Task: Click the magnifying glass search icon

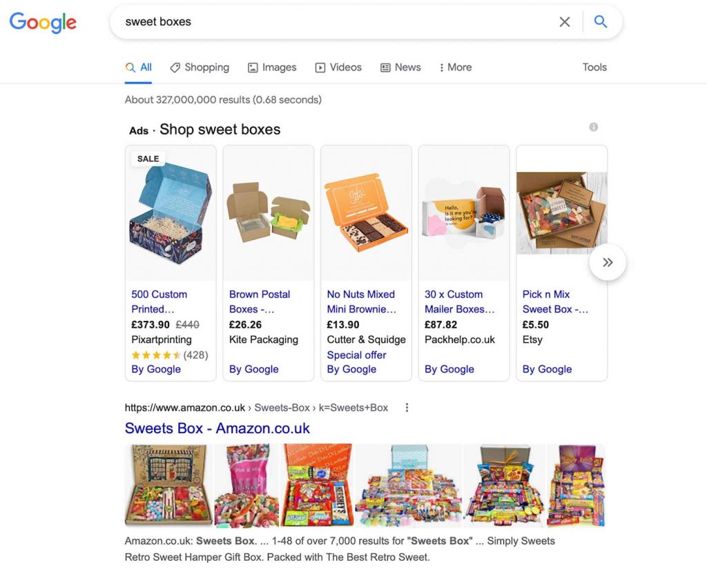Action: pyautogui.click(x=600, y=21)
